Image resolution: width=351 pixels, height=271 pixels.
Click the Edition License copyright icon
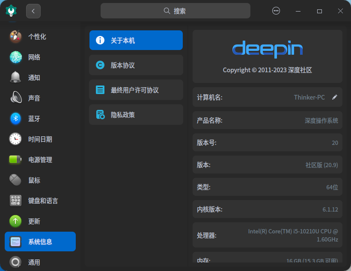pos(100,65)
